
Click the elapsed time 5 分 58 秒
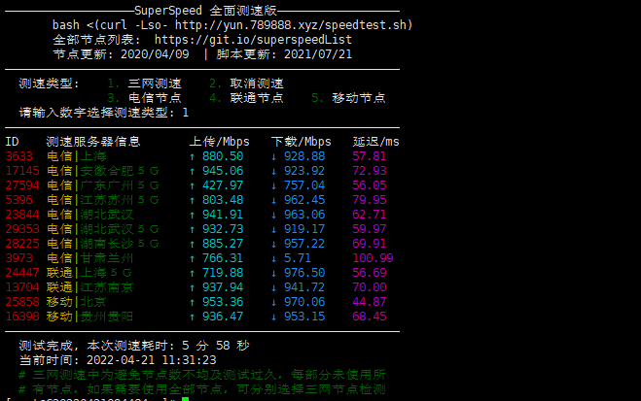[215, 346]
